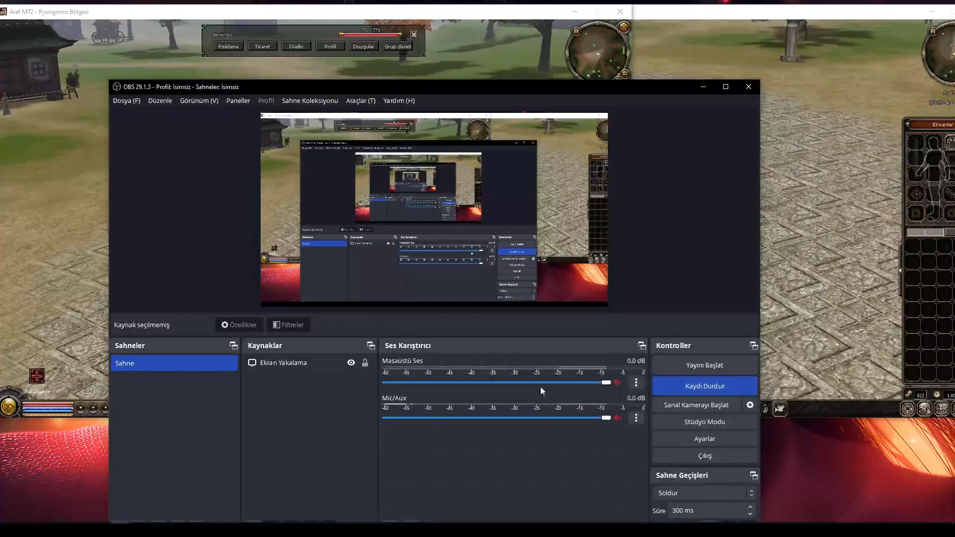Toggle Stüdyo Modu
This screenshot has width=955, height=537.
(x=704, y=422)
